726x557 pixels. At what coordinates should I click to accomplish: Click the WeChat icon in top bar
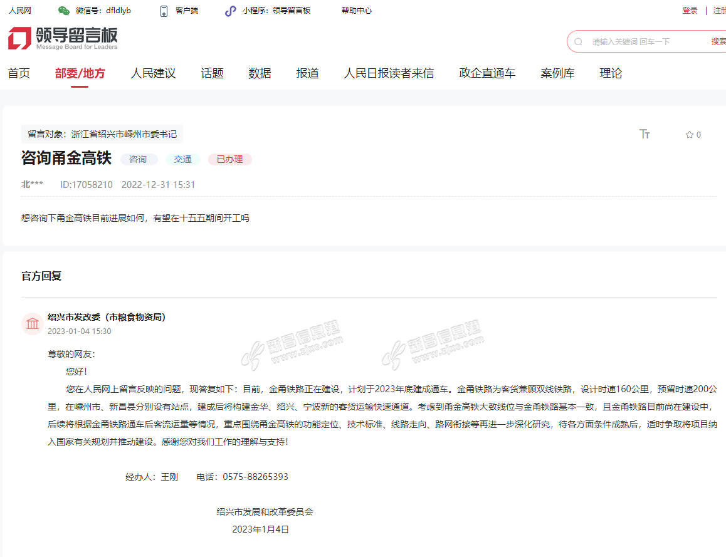tap(64, 11)
